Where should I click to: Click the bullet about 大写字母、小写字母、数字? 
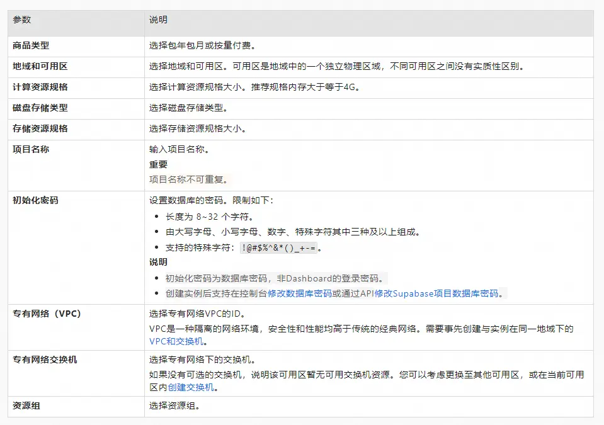293,232
